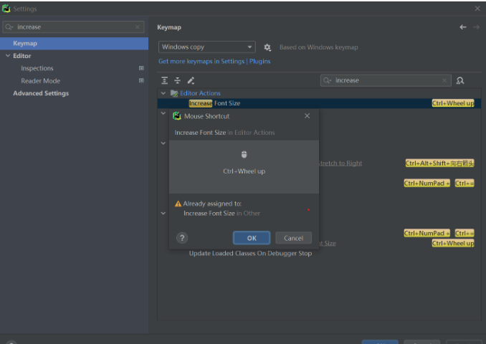This screenshot has height=344, width=486.
Task: Cancel the Mouse Shortcut dialog
Action: click(x=293, y=238)
